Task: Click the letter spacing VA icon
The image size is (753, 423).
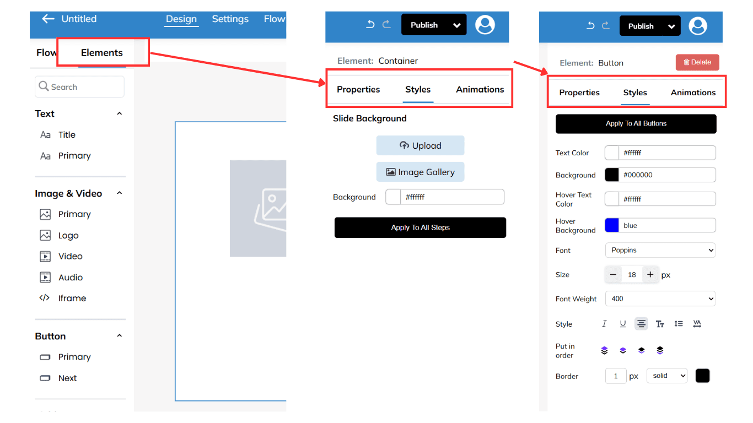Action: (697, 324)
